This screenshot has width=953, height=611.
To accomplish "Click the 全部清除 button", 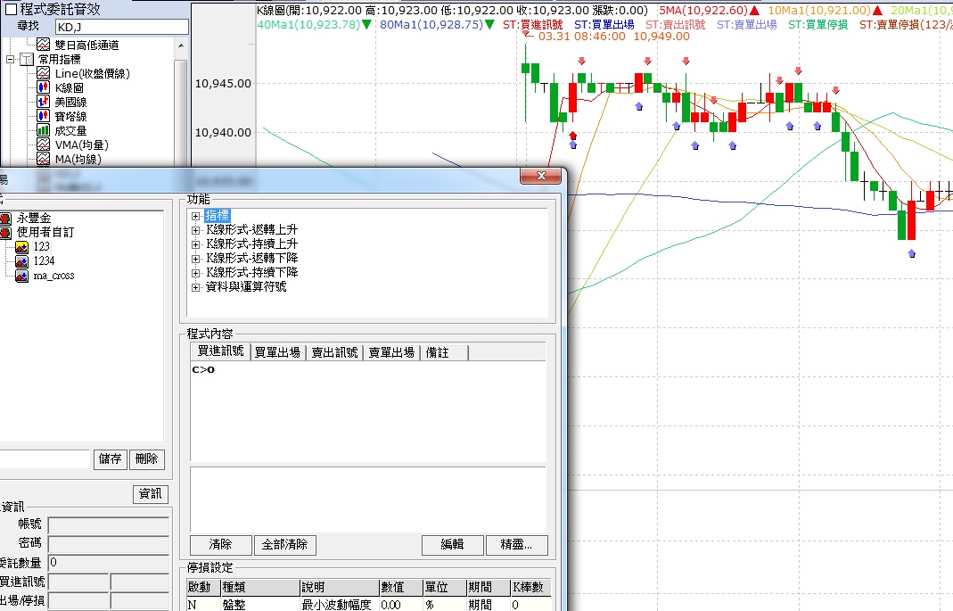I will click(x=284, y=545).
